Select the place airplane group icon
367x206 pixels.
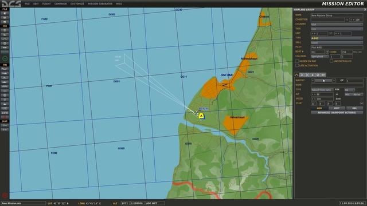[5, 69]
